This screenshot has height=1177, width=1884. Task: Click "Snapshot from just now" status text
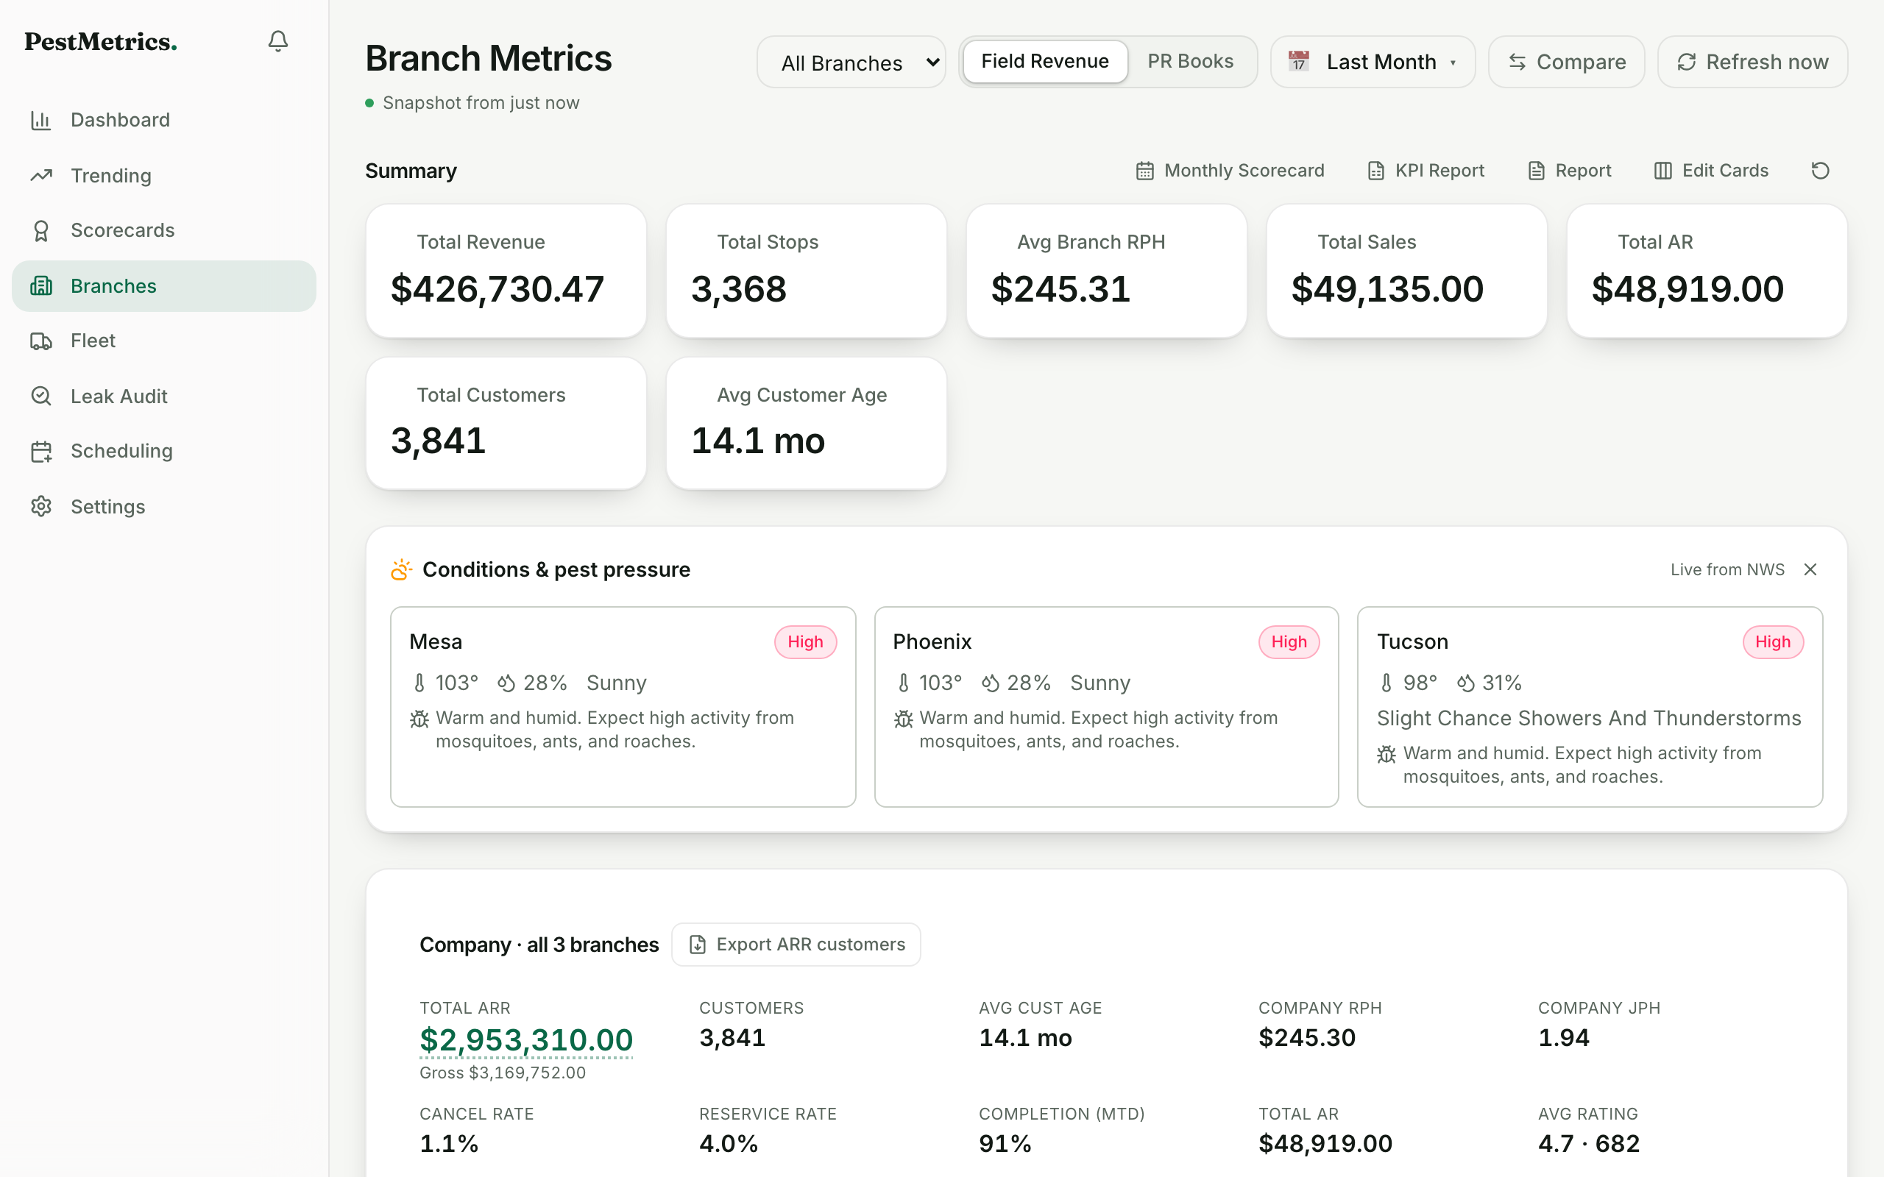click(481, 103)
